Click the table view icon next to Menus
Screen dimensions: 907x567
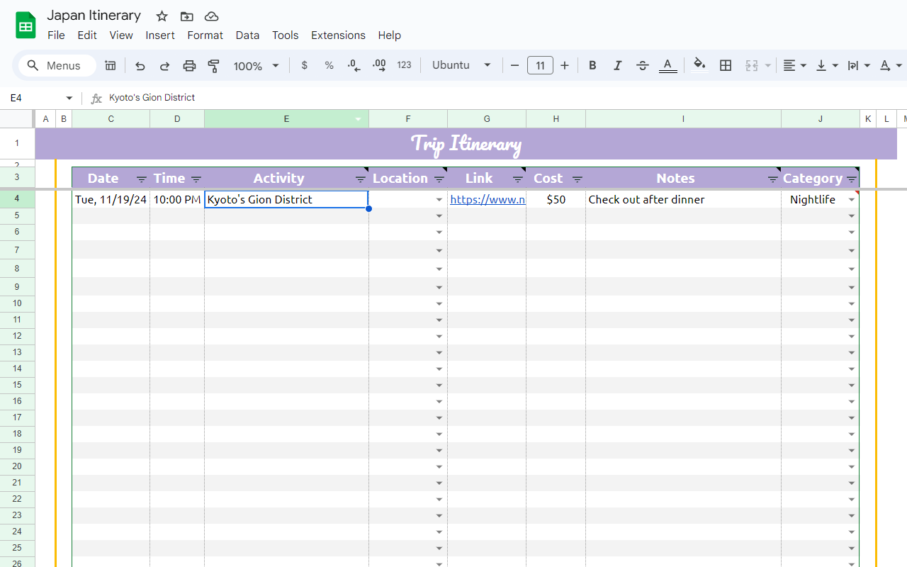[x=111, y=65]
